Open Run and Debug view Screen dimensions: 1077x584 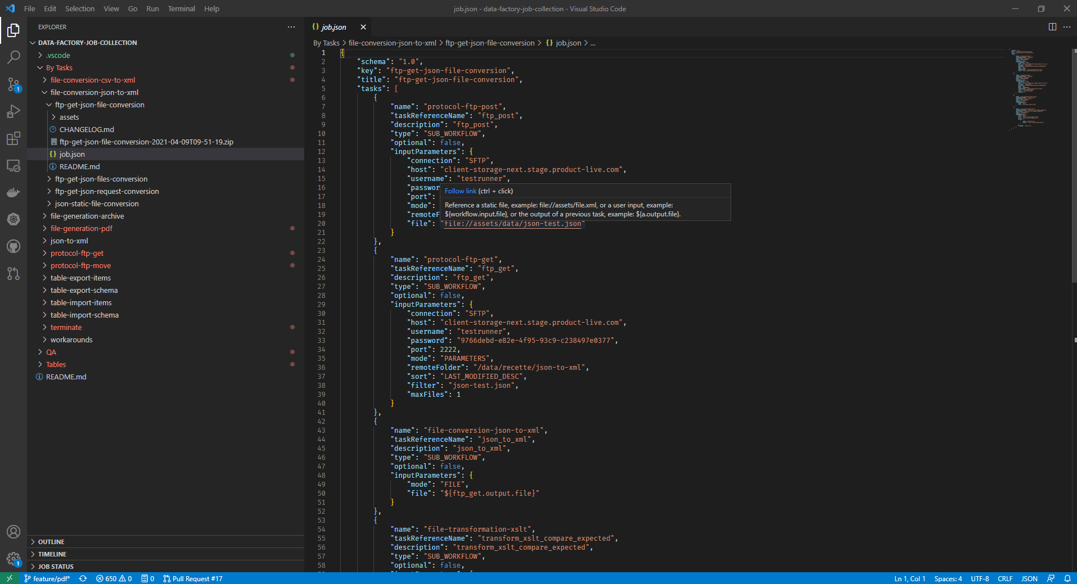13,111
